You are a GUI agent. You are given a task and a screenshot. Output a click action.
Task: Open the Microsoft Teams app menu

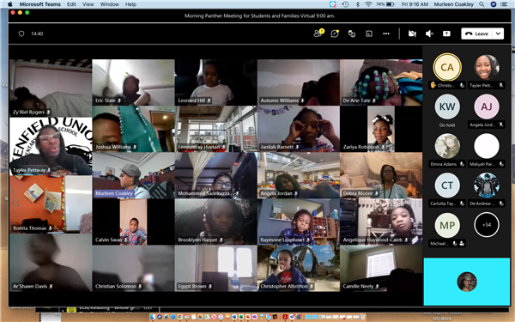[x=39, y=4]
